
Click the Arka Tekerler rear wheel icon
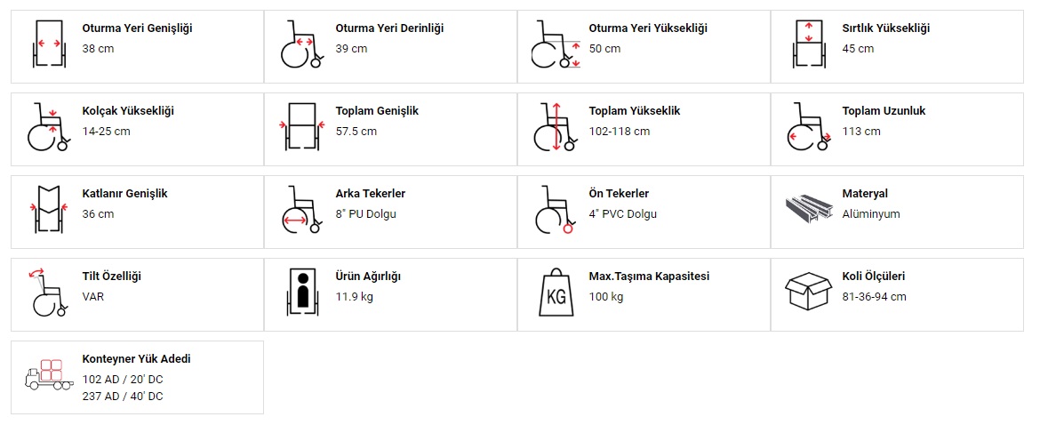302,209
